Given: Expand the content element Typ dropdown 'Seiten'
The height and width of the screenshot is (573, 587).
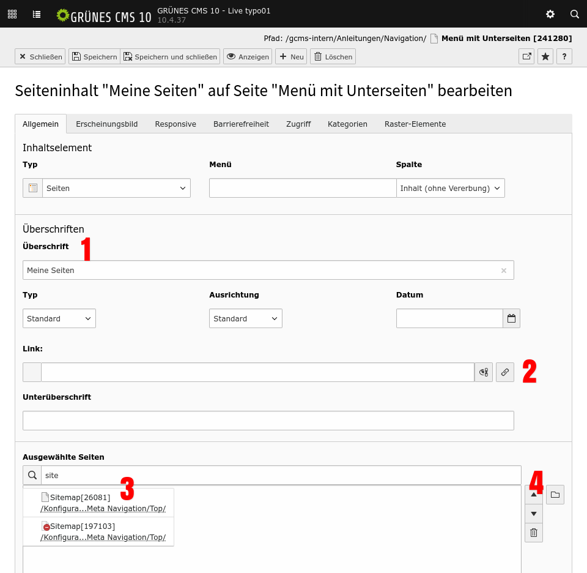Looking at the screenshot, I should tap(116, 188).
